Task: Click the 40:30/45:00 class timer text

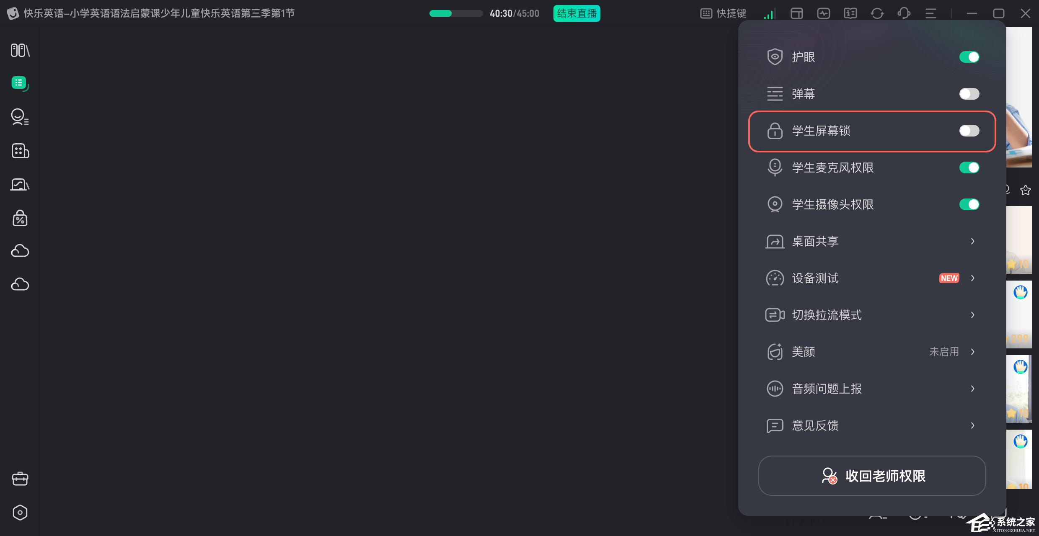Action: point(514,13)
